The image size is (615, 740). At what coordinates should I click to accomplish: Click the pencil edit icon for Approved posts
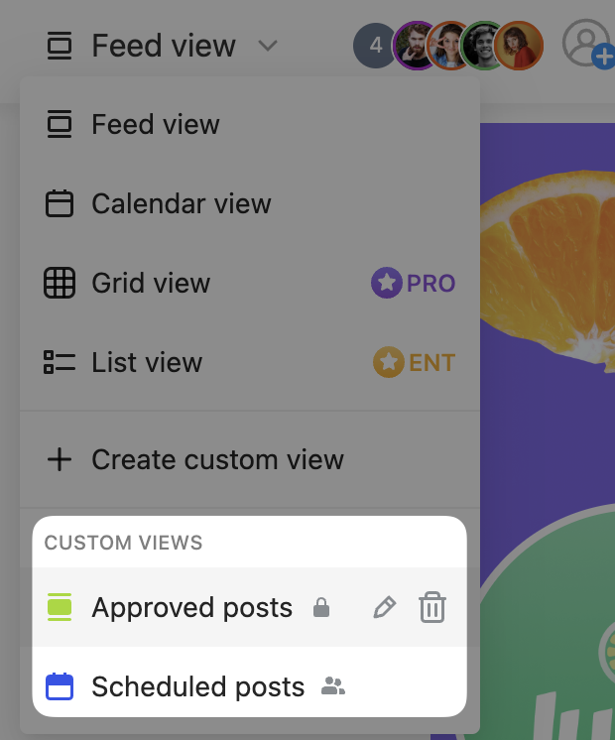(384, 608)
